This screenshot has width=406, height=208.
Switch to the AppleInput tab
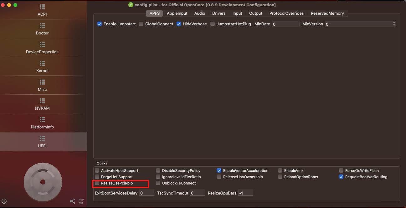click(x=177, y=13)
